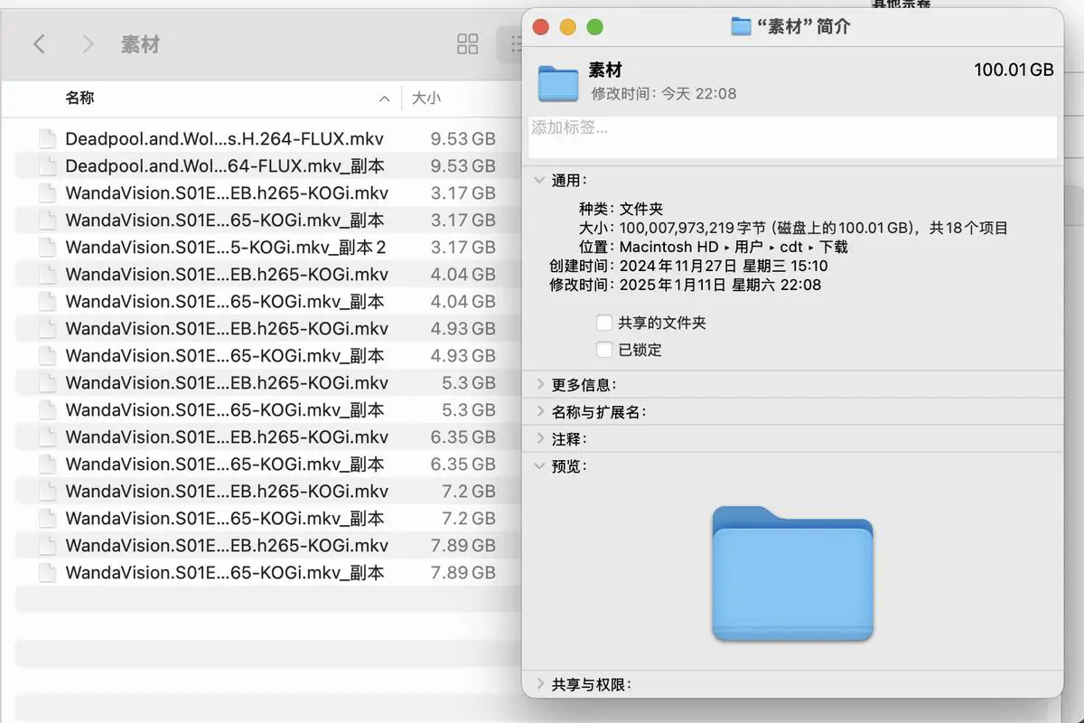This screenshot has height=723, width=1084.
Task: Click file icon of 4.04 GB EB.h265-KOGi.mkv
Action: pyautogui.click(x=47, y=275)
